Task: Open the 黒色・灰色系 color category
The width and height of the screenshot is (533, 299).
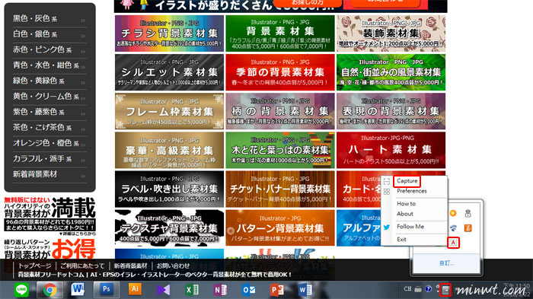Action: click(49, 19)
